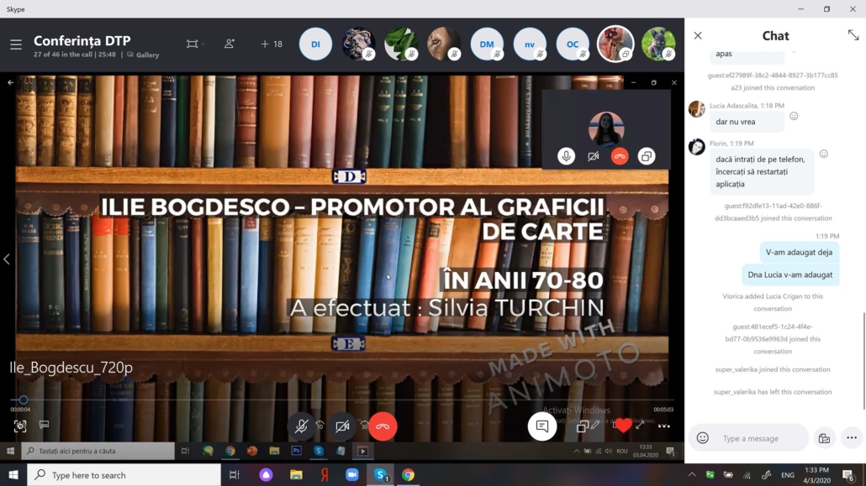Open the hamburger menu beside Conferința DTP

(16, 44)
